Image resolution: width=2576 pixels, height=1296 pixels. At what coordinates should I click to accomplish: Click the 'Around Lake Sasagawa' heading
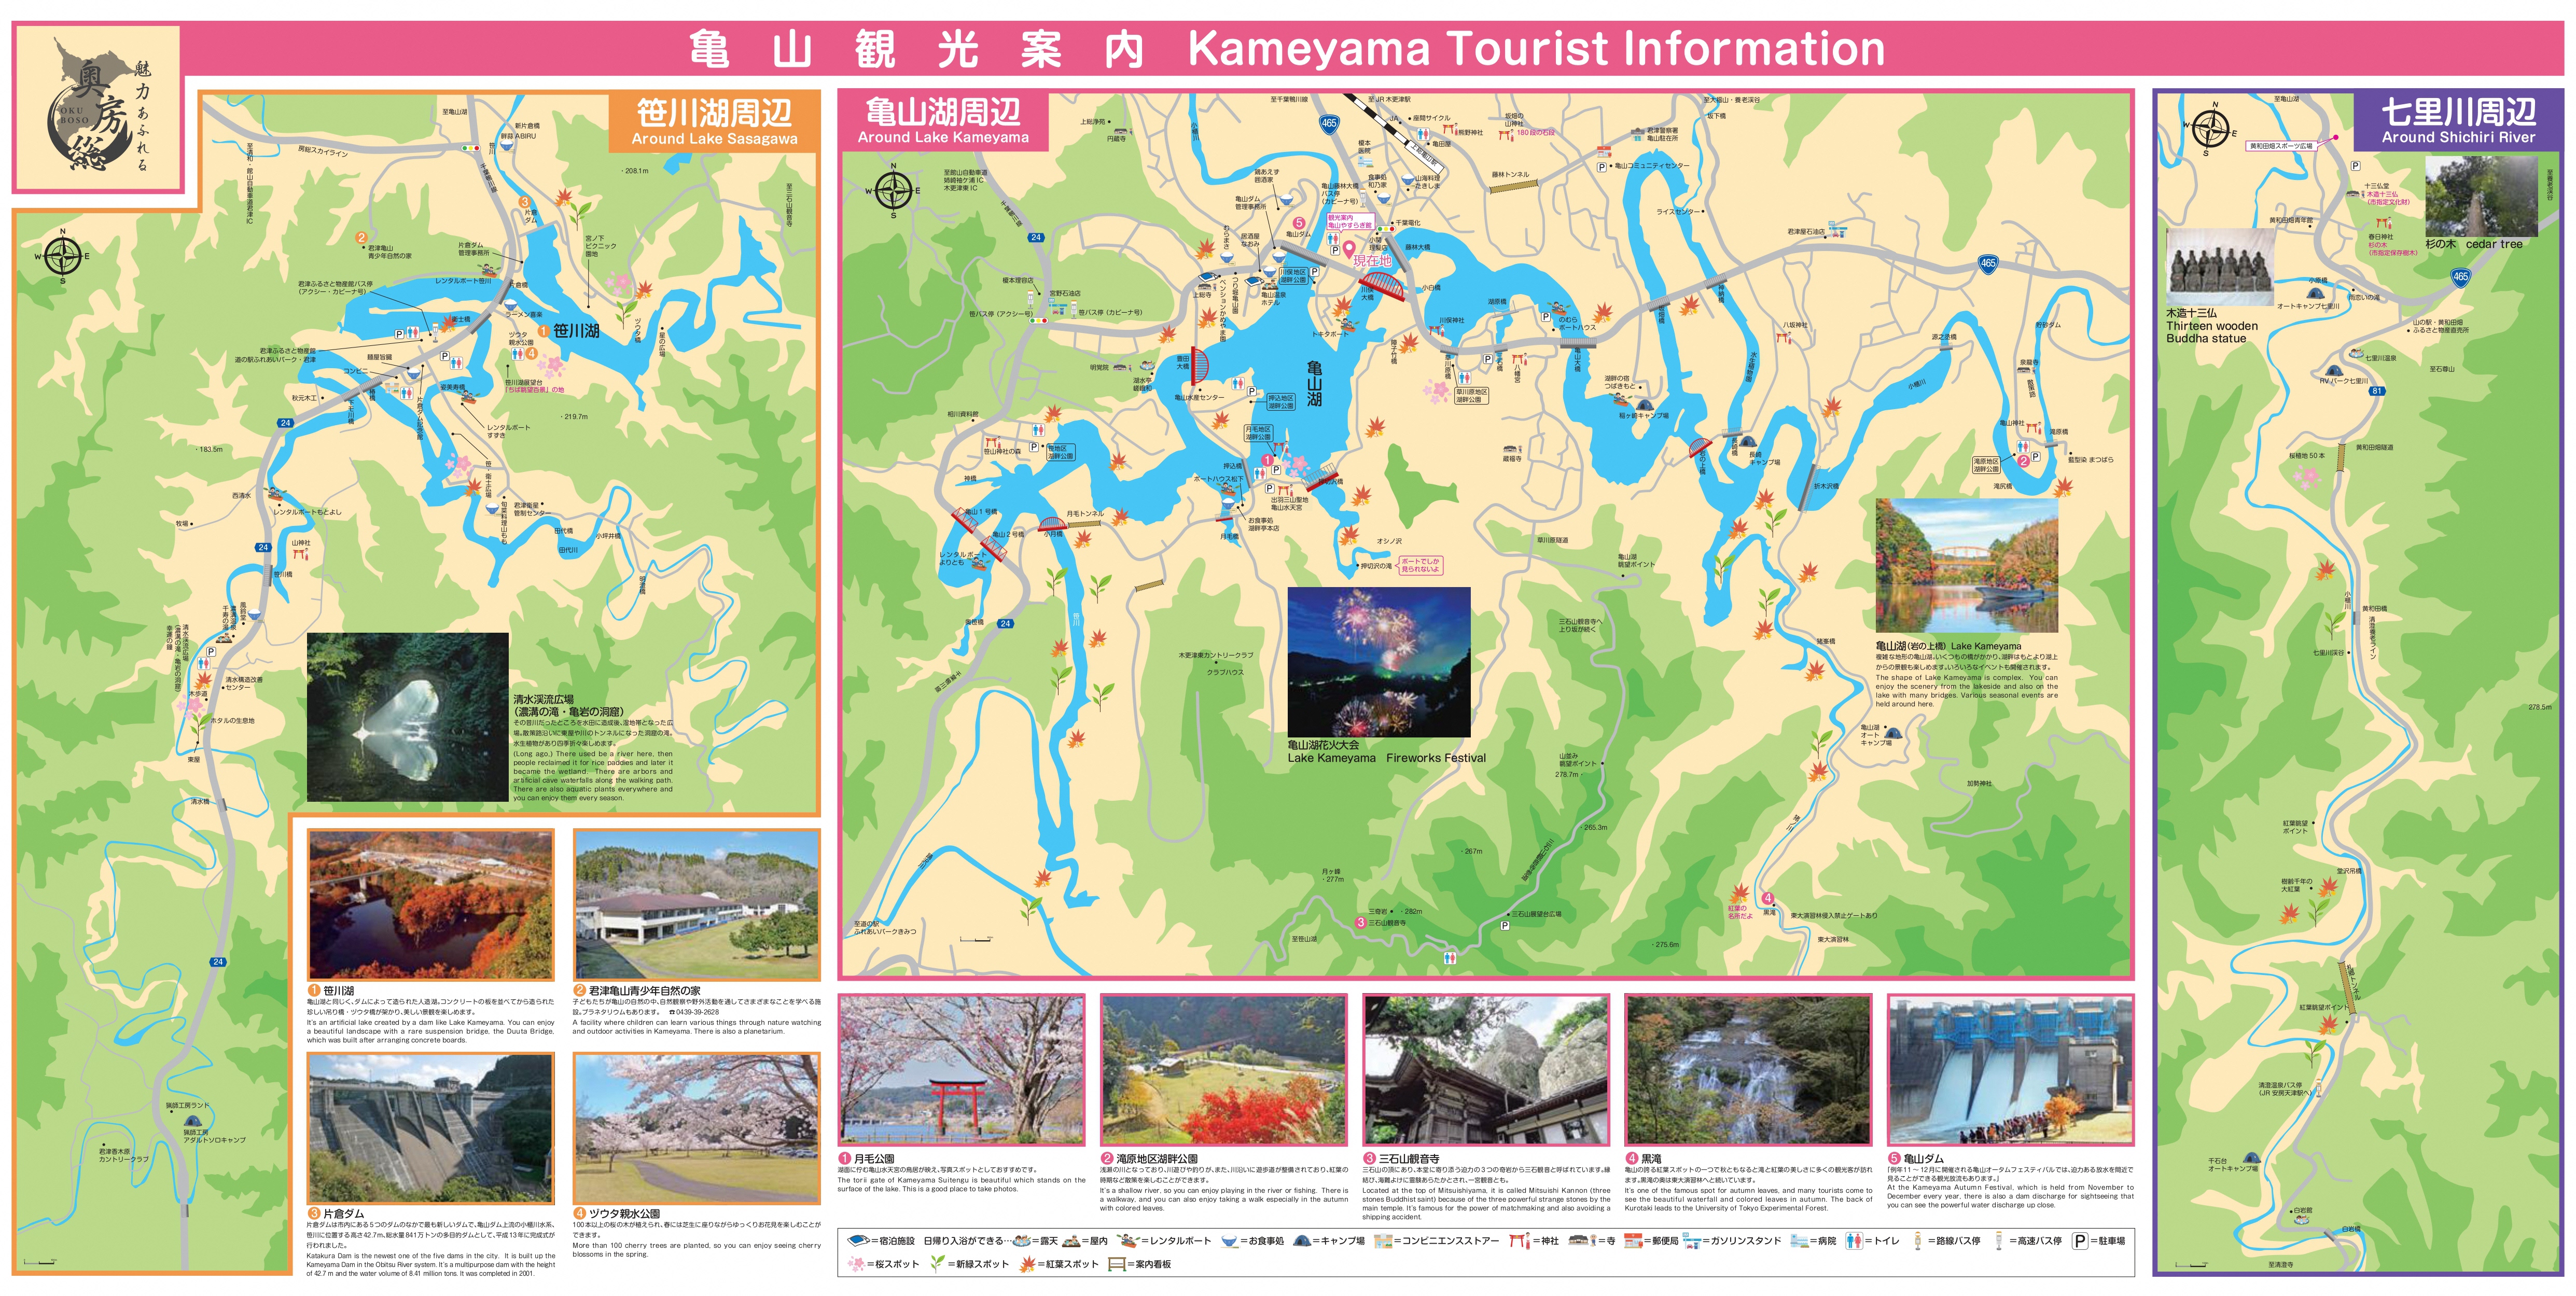point(714,139)
